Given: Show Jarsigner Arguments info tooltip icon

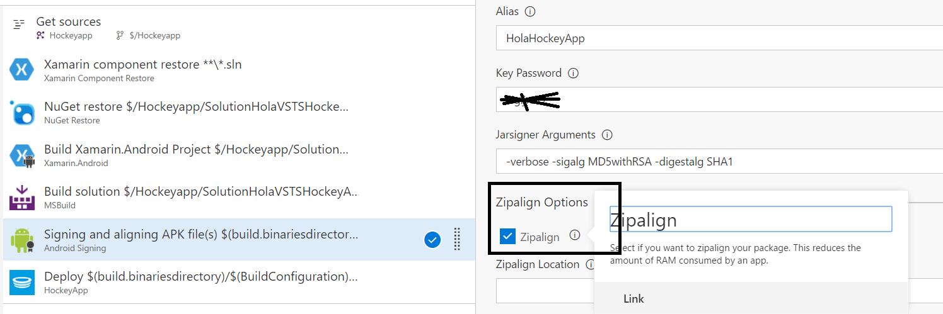Looking at the screenshot, I should (607, 135).
